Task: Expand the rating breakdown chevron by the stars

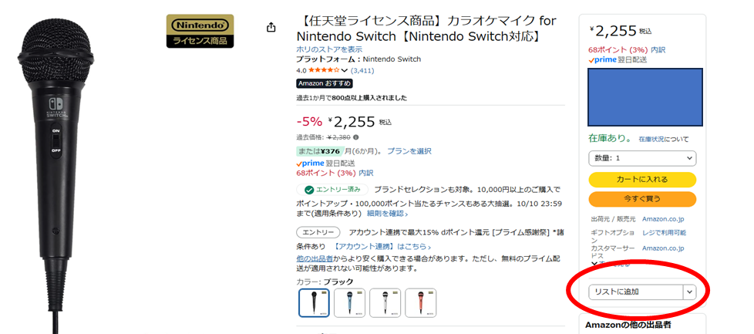Action: pyautogui.click(x=345, y=71)
